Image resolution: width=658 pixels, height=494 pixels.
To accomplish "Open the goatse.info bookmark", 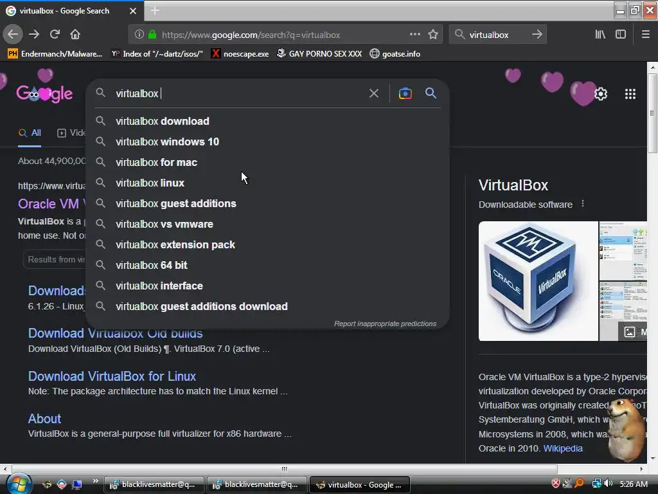I will 395,54.
